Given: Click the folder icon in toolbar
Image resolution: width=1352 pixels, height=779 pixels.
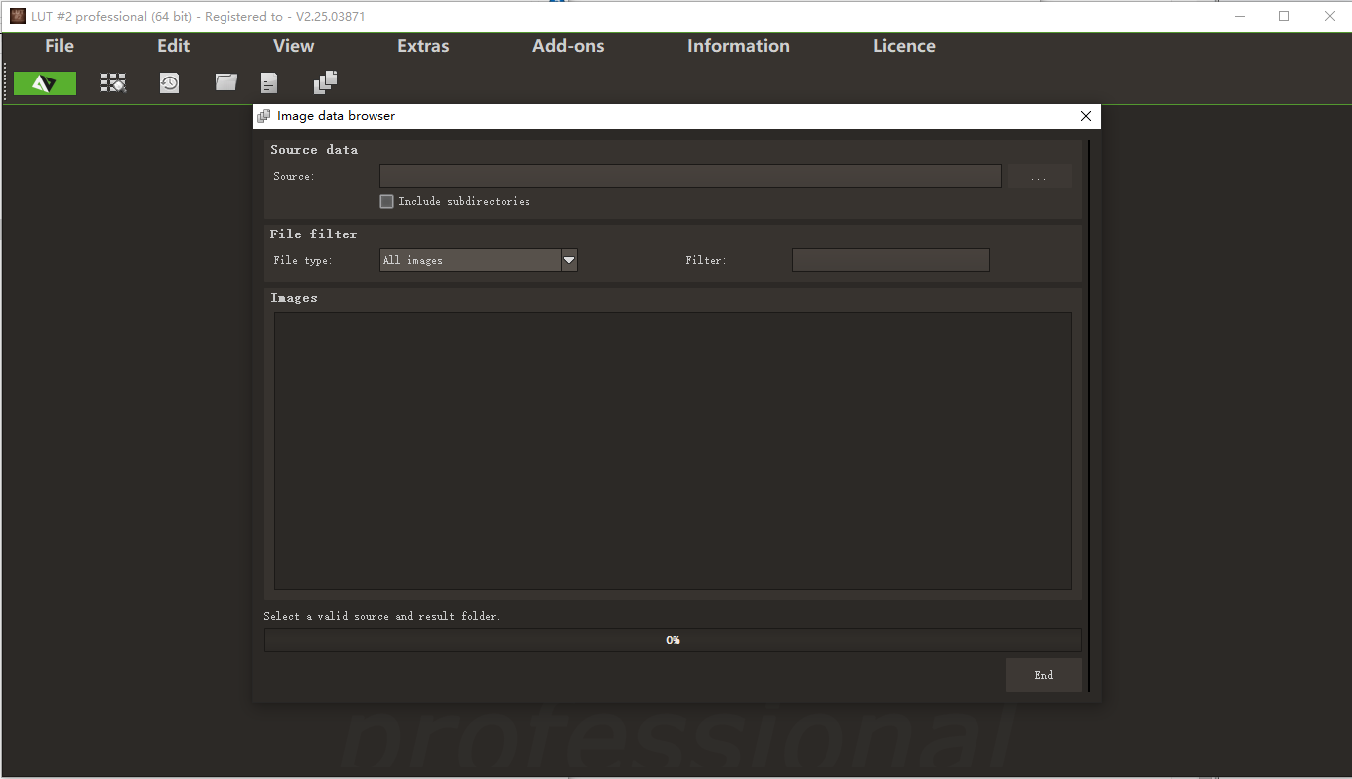Looking at the screenshot, I should (226, 82).
